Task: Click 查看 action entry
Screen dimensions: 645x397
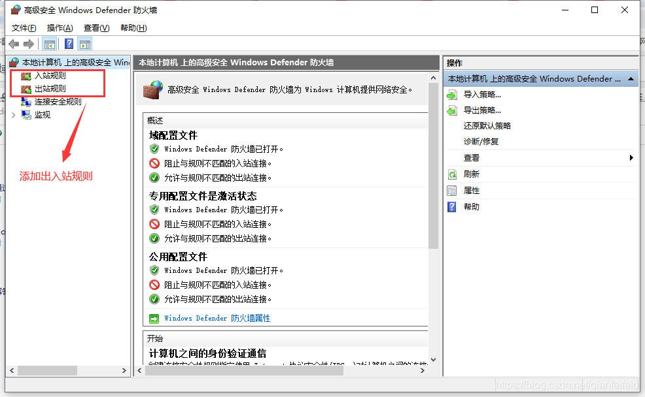Action: tap(472, 157)
